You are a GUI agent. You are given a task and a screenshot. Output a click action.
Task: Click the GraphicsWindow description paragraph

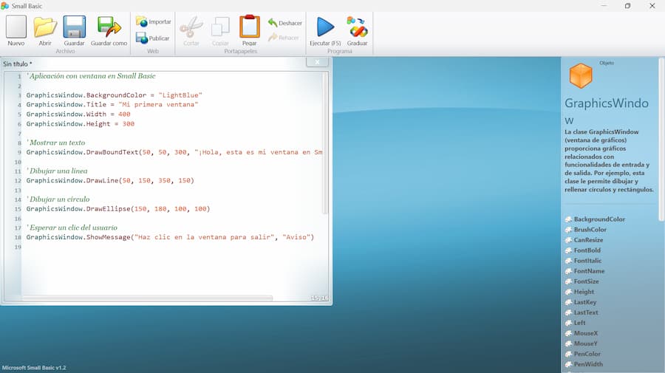(609, 160)
